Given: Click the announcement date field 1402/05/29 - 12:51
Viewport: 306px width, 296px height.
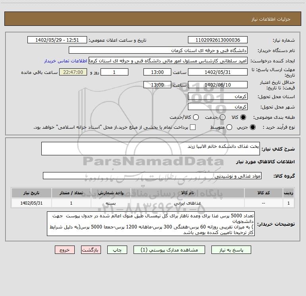Looking at the screenshot, I should coord(57,40).
